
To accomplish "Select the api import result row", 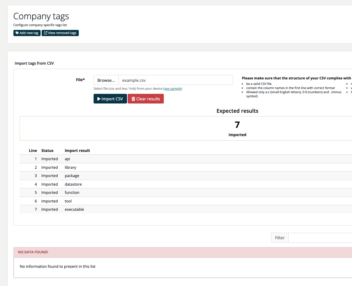I will click(186, 159).
